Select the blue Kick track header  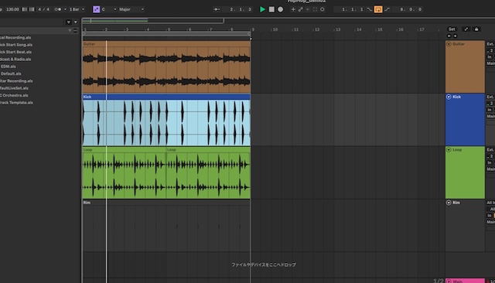click(465, 120)
